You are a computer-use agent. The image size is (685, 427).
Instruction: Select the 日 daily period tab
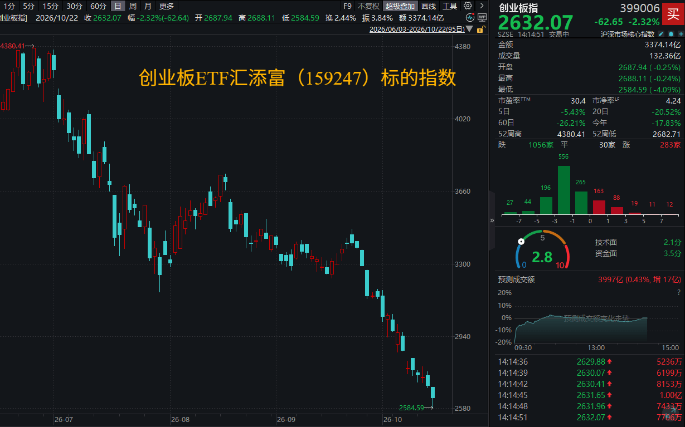118,6
